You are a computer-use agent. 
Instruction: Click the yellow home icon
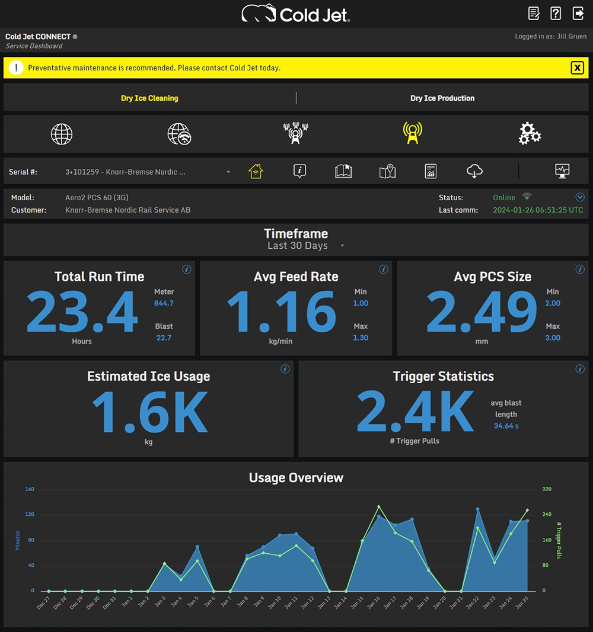[x=256, y=171]
